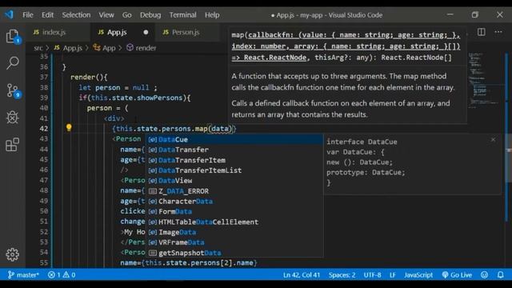Open the Explorer view in the activity bar
This screenshot has height=288, width=512.
click(13, 36)
